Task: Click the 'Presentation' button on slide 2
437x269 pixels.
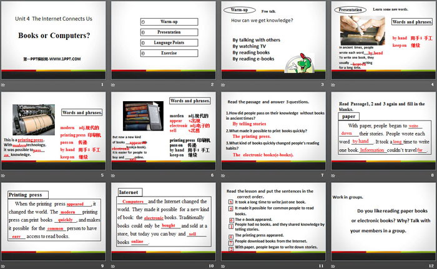Action: coord(169,32)
